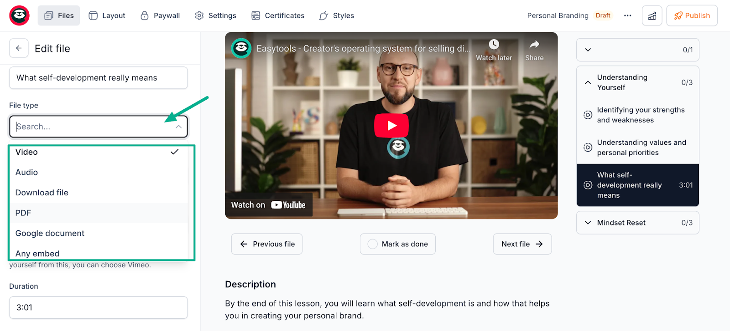The width and height of the screenshot is (730, 331).
Task: Click the Easytools channel avatar in video
Action: coord(241,48)
